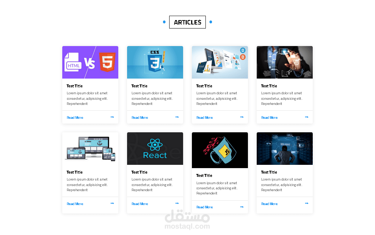
Task: Click Test Title in the CSS3 card
Action: click(140, 86)
